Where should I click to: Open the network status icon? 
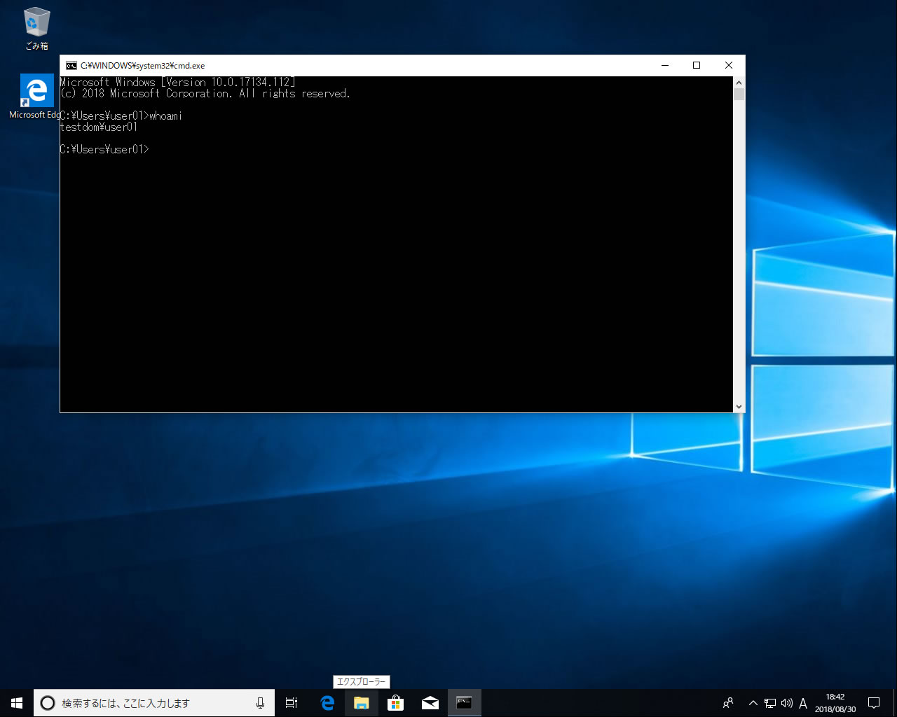click(x=769, y=703)
